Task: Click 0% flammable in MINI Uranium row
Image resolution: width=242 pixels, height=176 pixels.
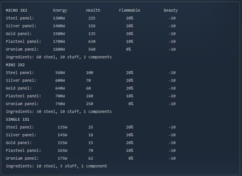Action: 131,104
